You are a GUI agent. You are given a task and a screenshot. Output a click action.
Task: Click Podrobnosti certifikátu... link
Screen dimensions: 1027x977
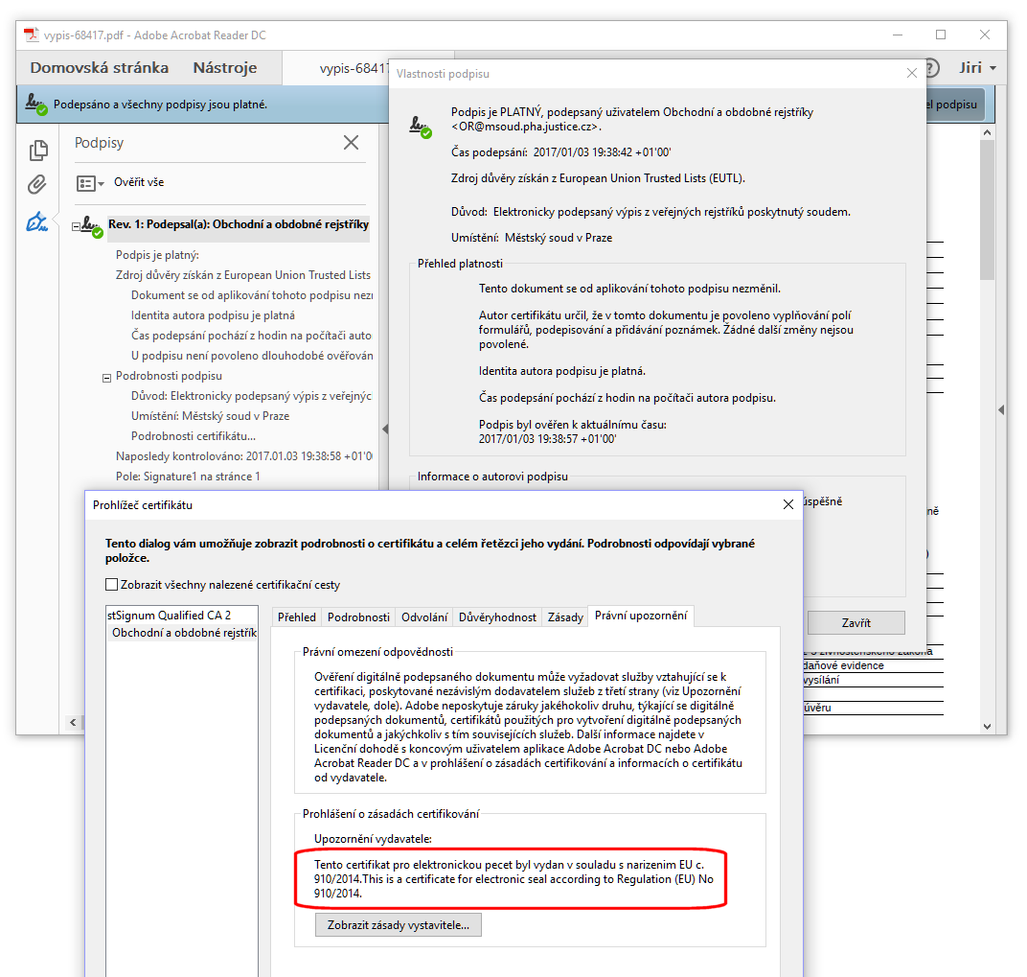point(194,436)
